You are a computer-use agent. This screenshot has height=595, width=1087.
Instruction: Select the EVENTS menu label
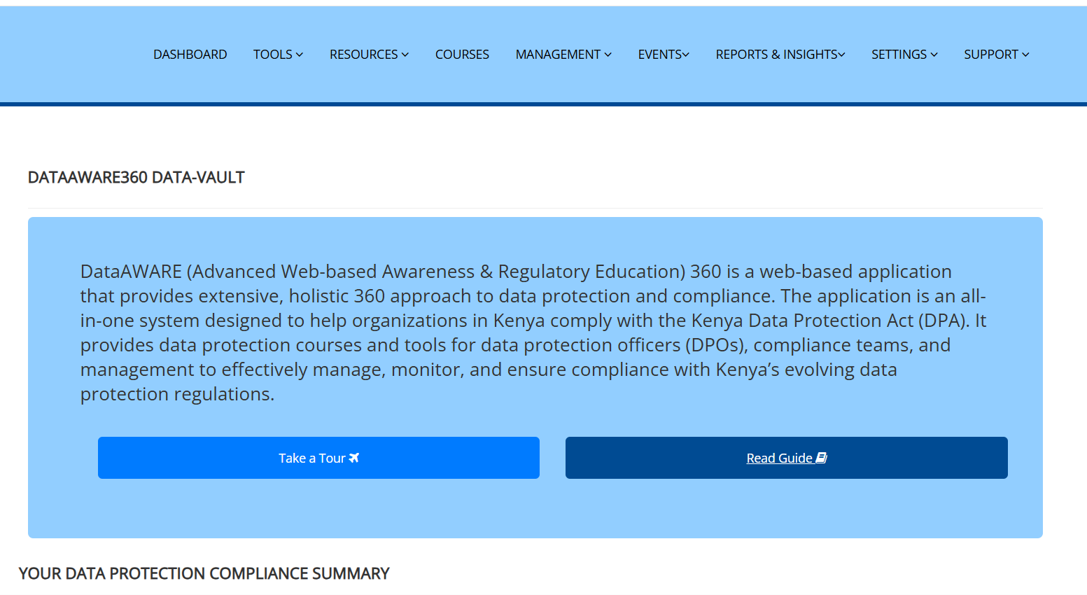tap(659, 55)
